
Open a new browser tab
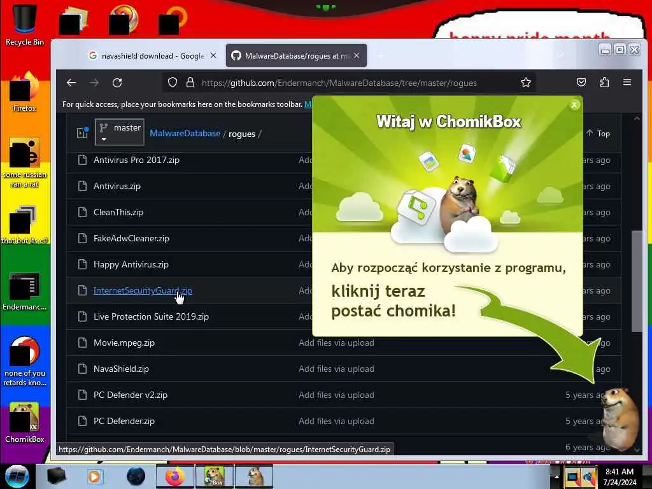pos(381,56)
